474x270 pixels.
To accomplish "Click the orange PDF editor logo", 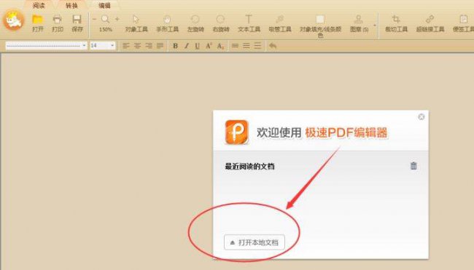I will pyautogui.click(x=237, y=132).
